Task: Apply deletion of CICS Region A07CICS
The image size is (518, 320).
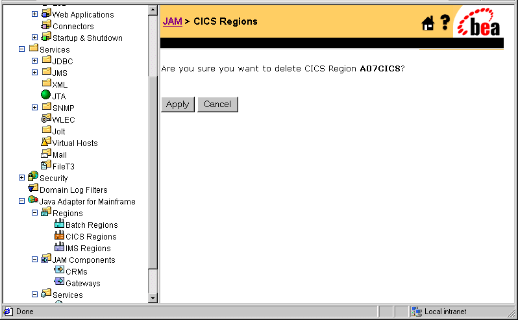Action: pos(178,105)
